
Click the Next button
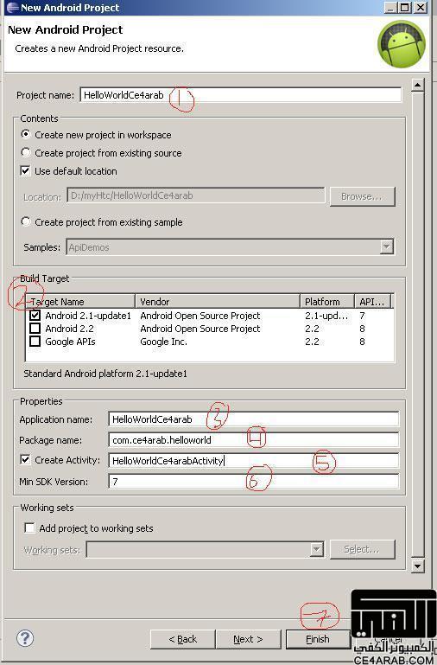coord(248,639)
